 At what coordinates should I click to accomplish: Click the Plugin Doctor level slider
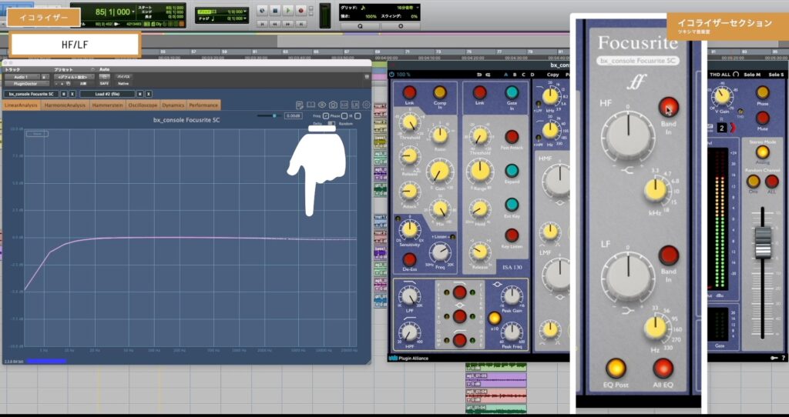[268, 116]
